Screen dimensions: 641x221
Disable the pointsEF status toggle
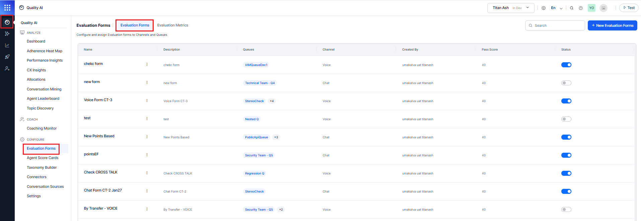point(566,155)
